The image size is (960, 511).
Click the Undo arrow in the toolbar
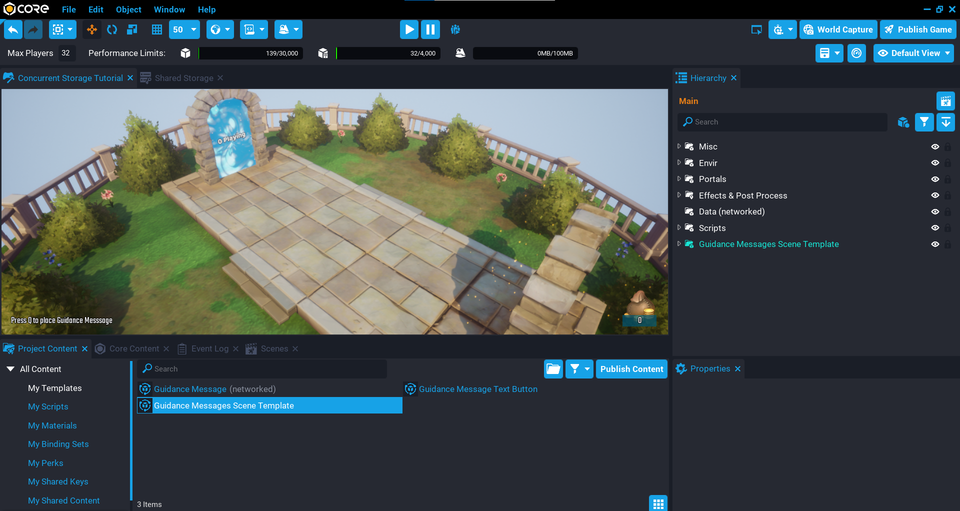(x=13, y=29)
